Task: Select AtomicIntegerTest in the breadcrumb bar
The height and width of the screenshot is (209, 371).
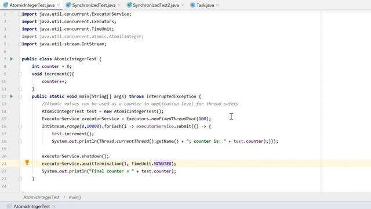Action: point(41,197)
